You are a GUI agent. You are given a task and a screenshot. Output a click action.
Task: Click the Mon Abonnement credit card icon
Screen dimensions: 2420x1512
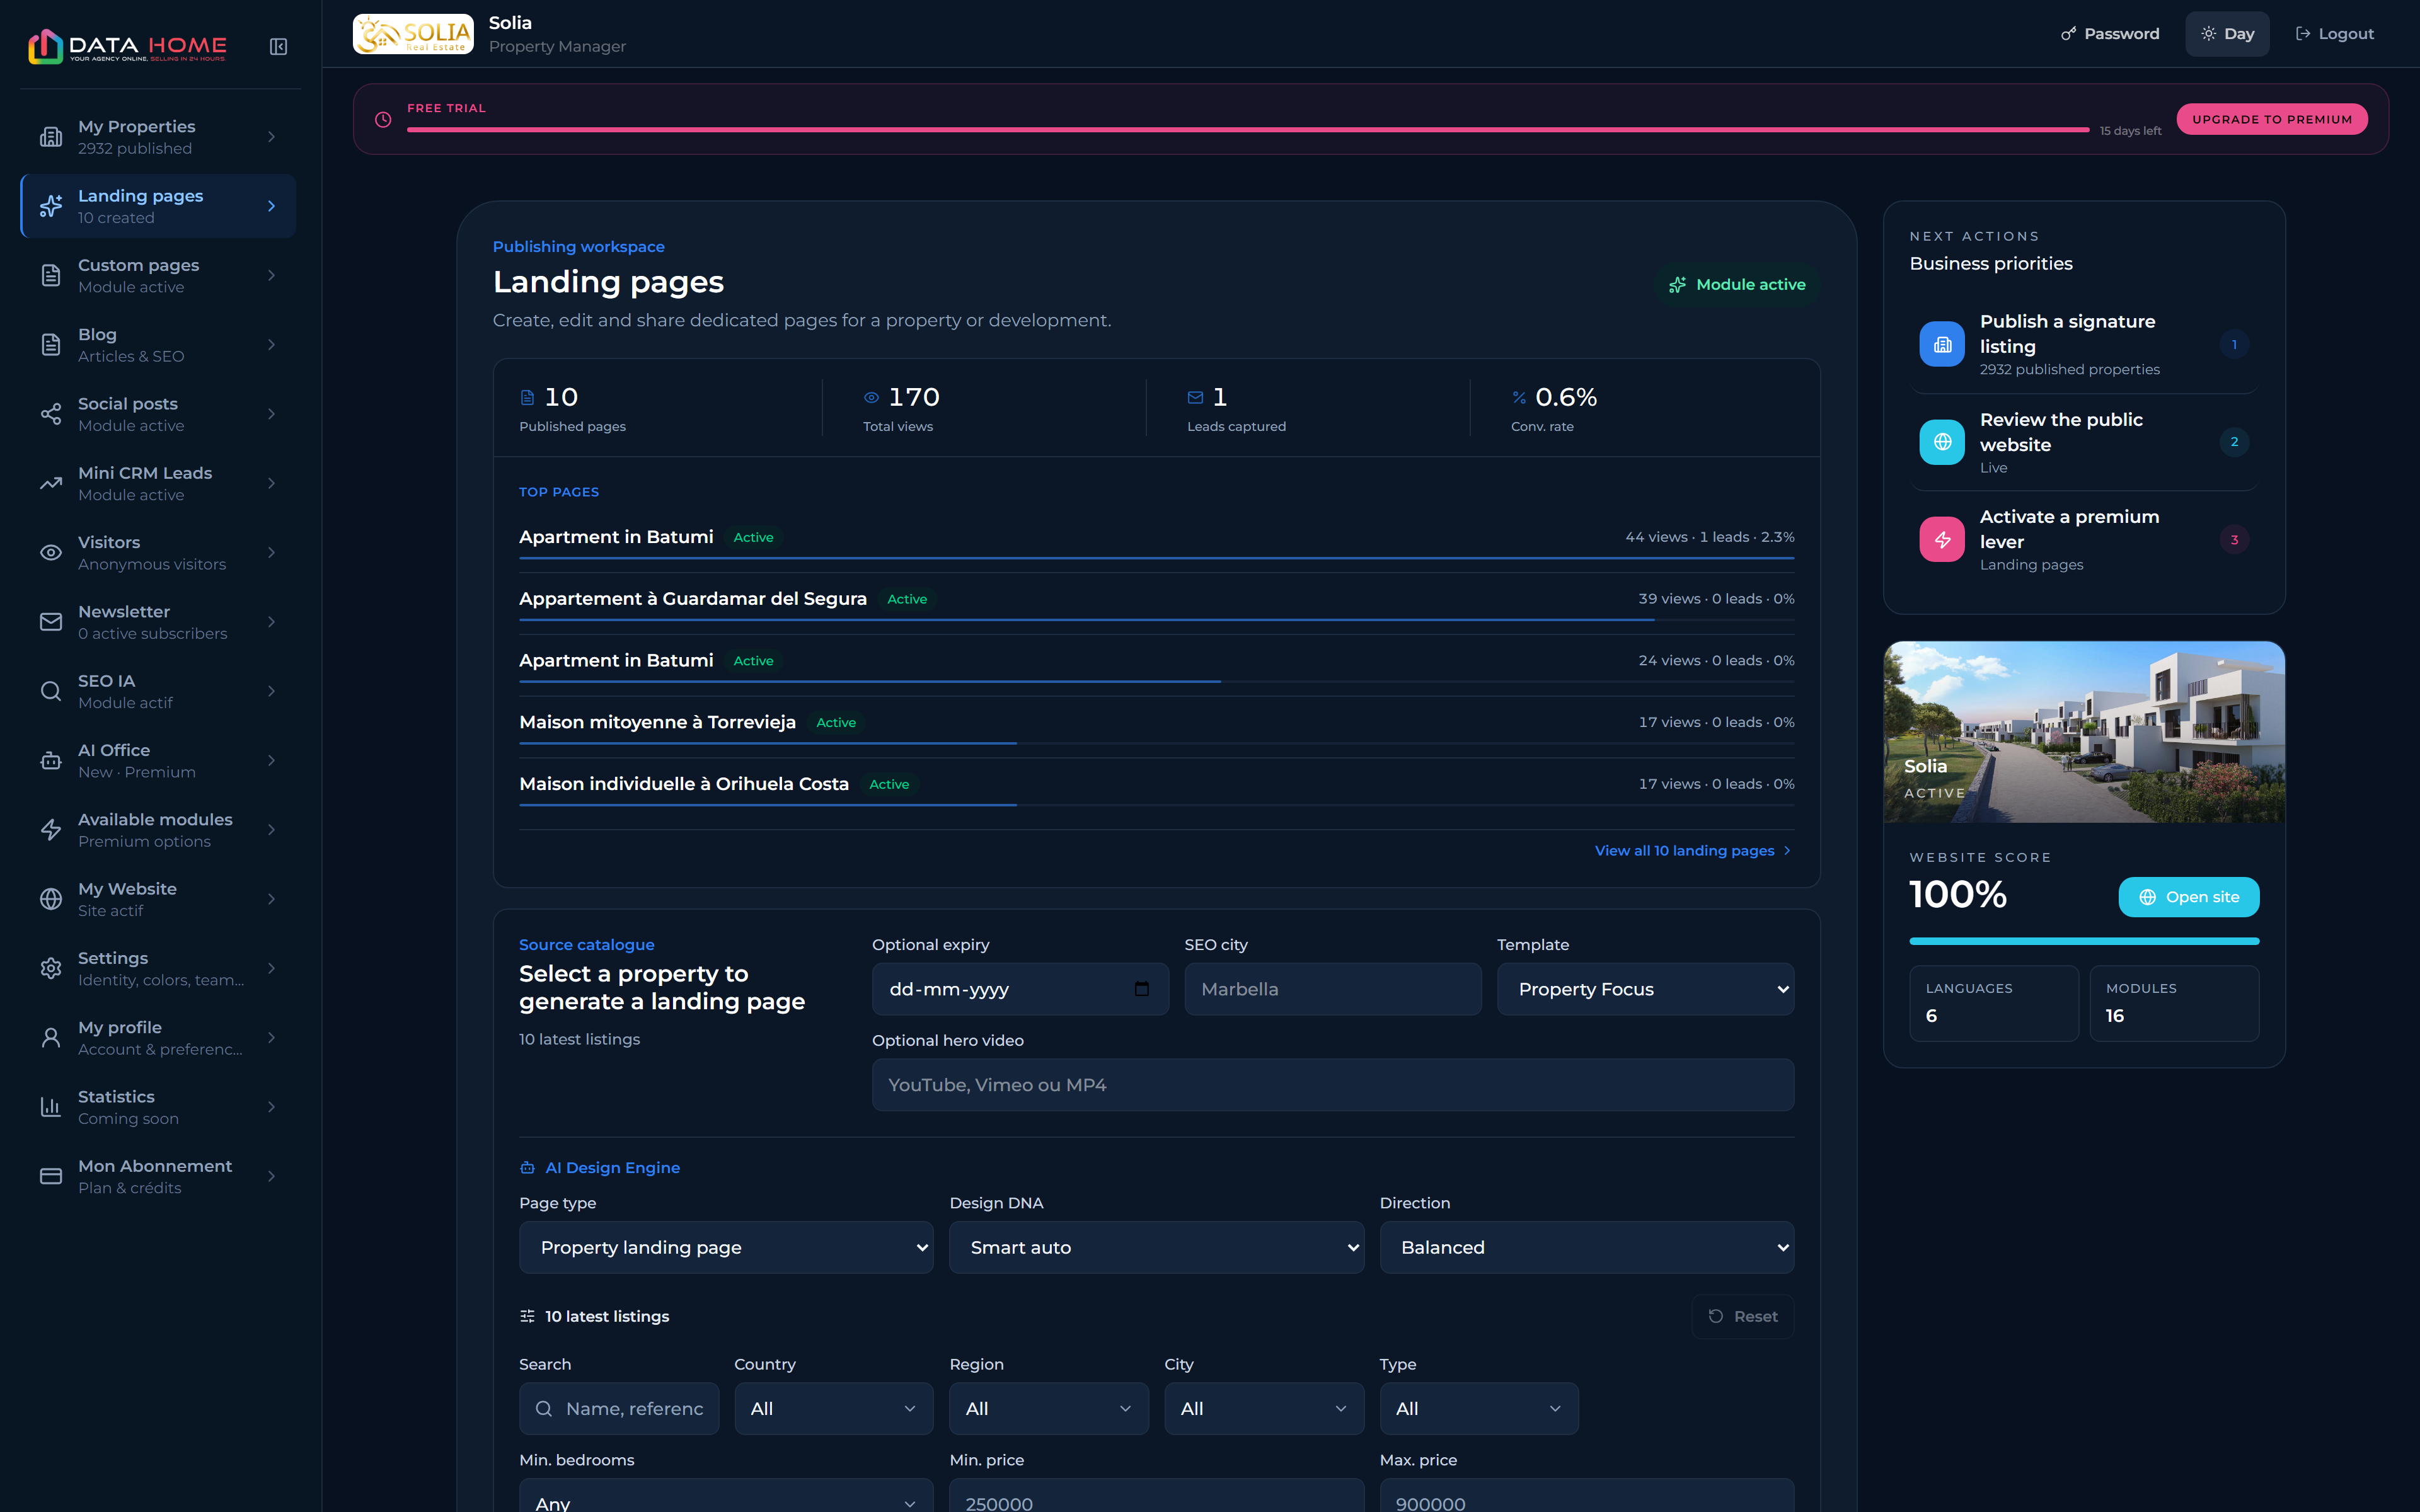coord(51,1177)
